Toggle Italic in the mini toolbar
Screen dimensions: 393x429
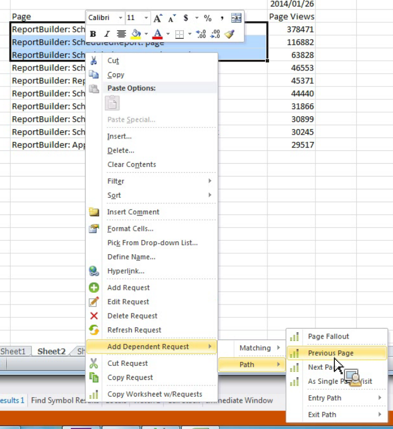point(107,34)
